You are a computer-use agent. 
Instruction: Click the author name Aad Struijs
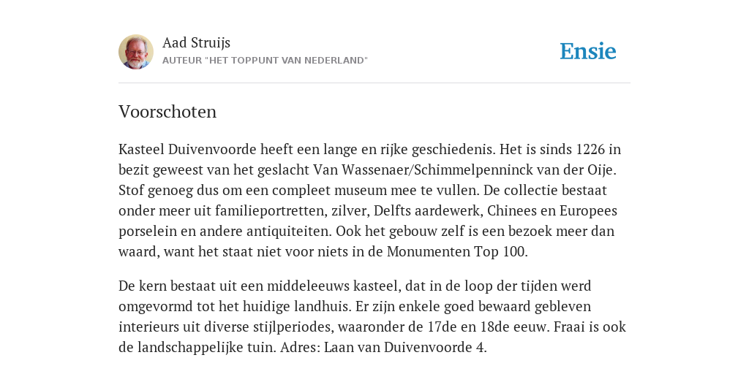coord(196,42)
